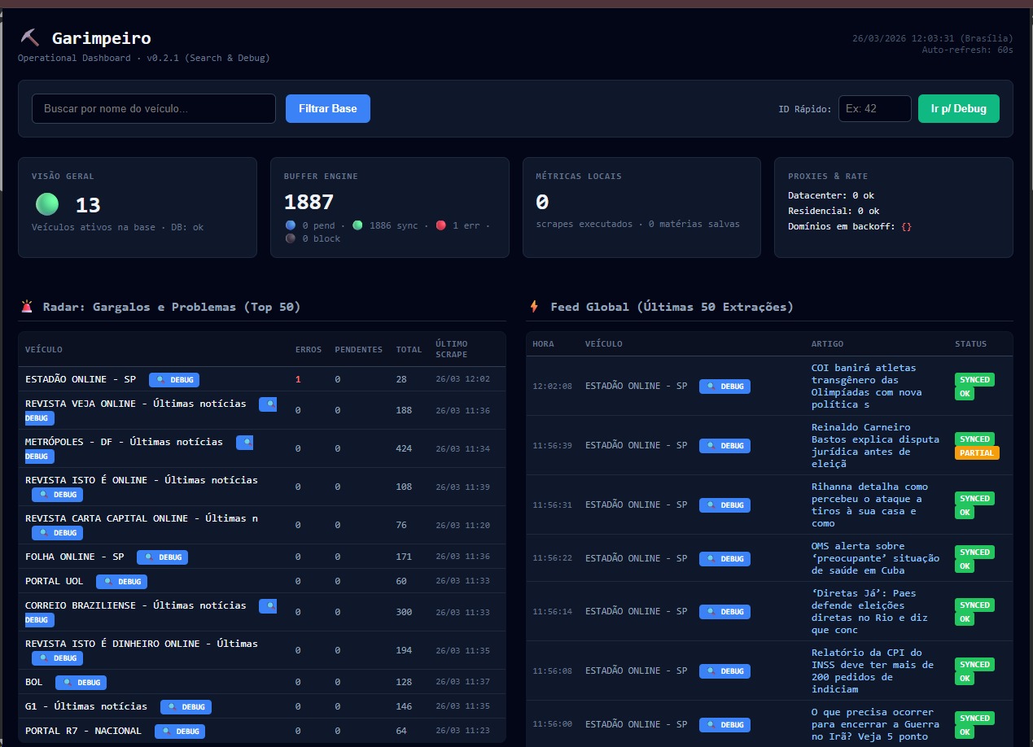This screenshot has width=1033, height=747.
Task: Click SYNCED badge in the 12:02:08 row
Action: (974, 379)
